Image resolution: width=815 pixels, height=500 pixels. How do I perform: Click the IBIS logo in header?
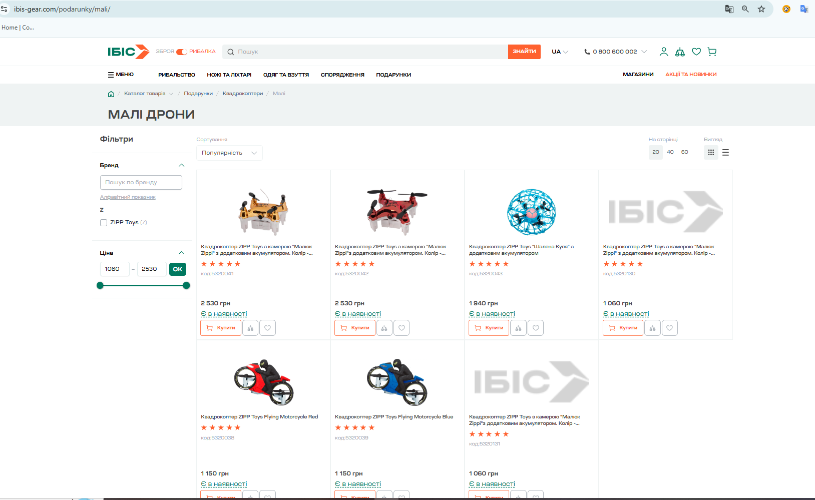point(128,52)
